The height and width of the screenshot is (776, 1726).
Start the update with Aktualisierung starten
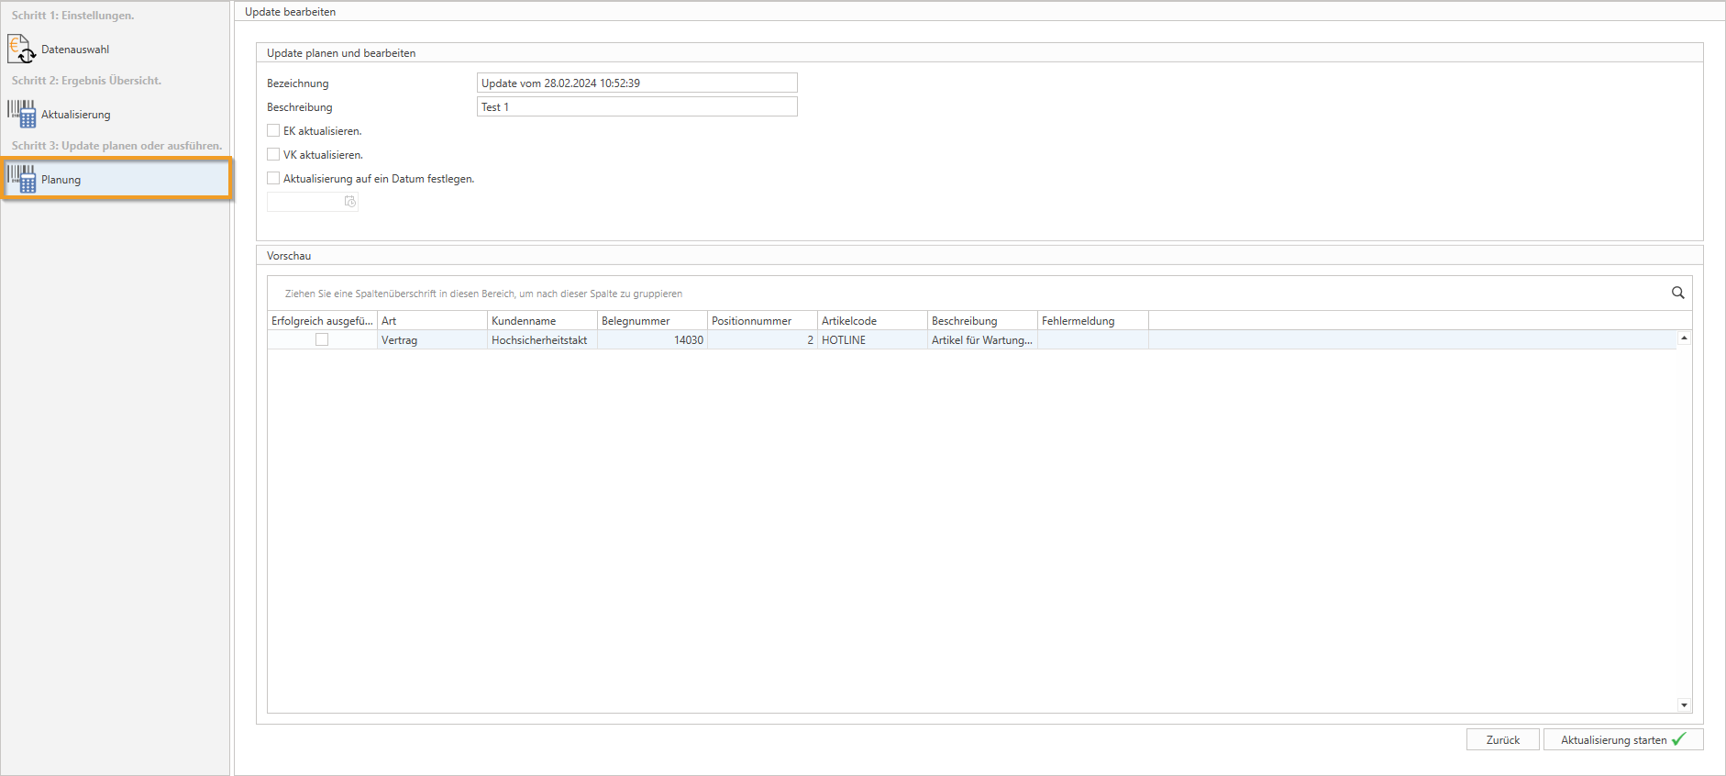(x=1613, y=739)
